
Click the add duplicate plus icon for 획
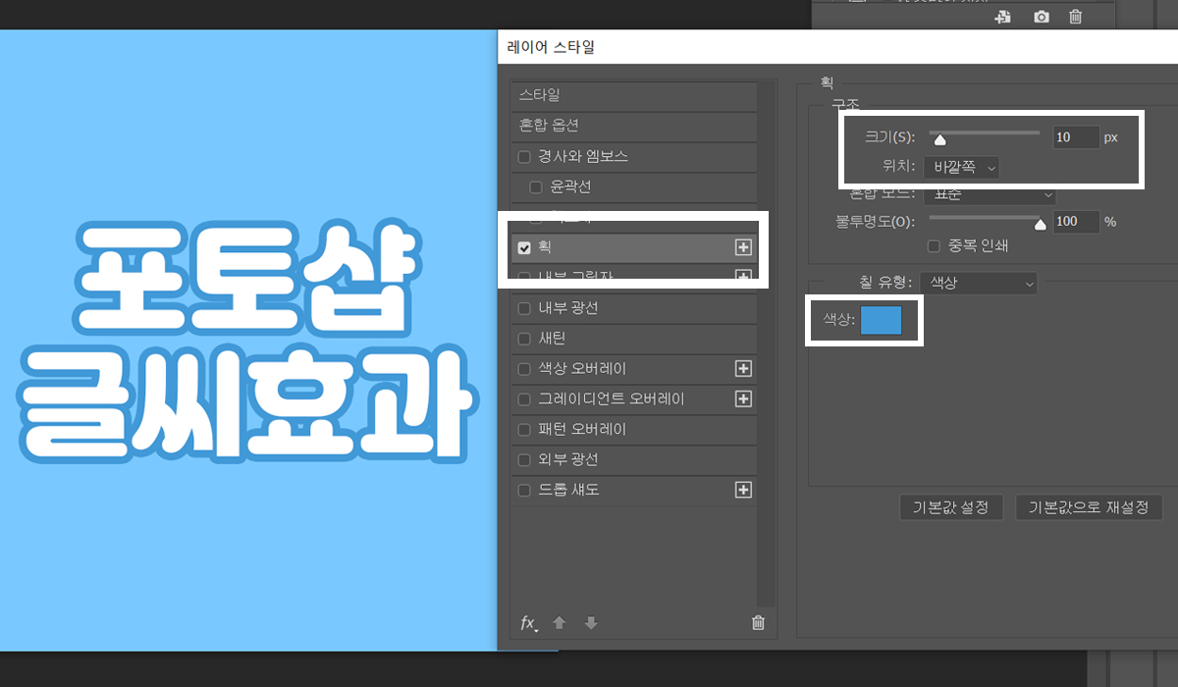pyautogui.click(x=743, y=247)
